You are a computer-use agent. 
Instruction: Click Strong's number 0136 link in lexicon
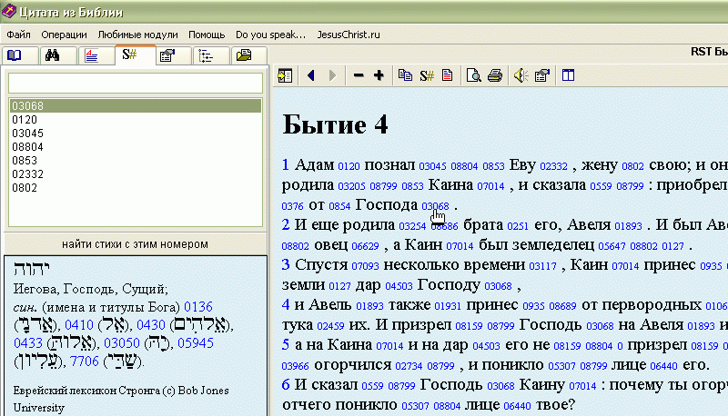[x=197, y=307]
